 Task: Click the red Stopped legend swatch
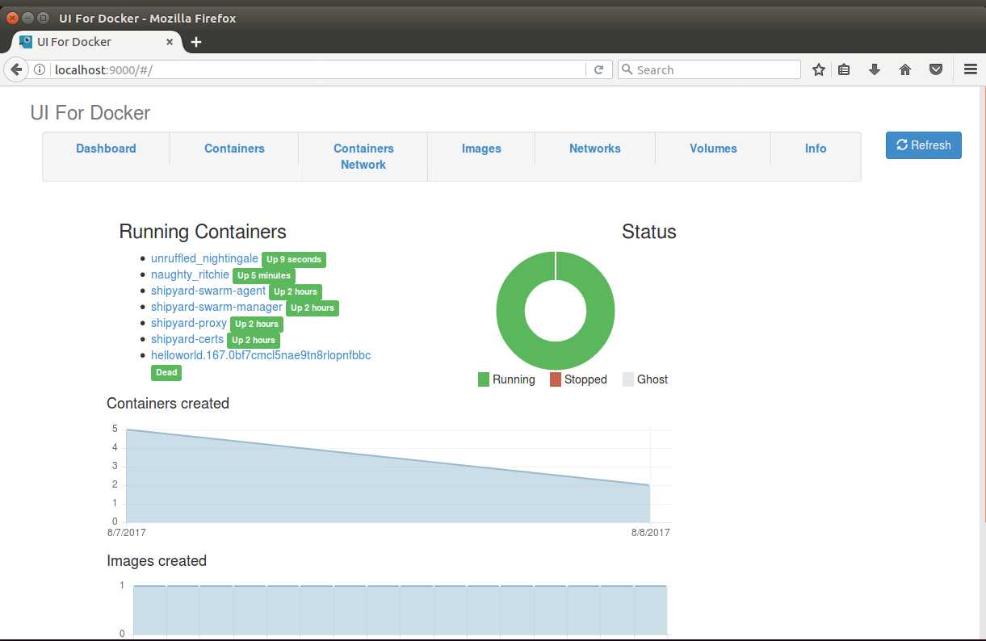[556, 379]
